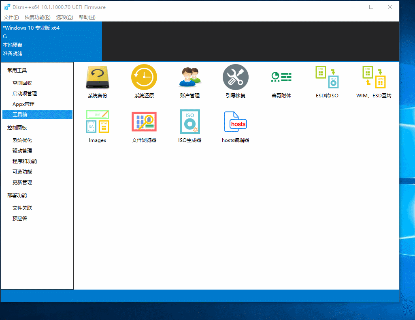Open the 帮助(H) menu

coord(87,17)
